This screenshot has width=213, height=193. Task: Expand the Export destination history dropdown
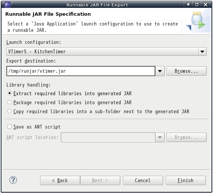[160, 71]
